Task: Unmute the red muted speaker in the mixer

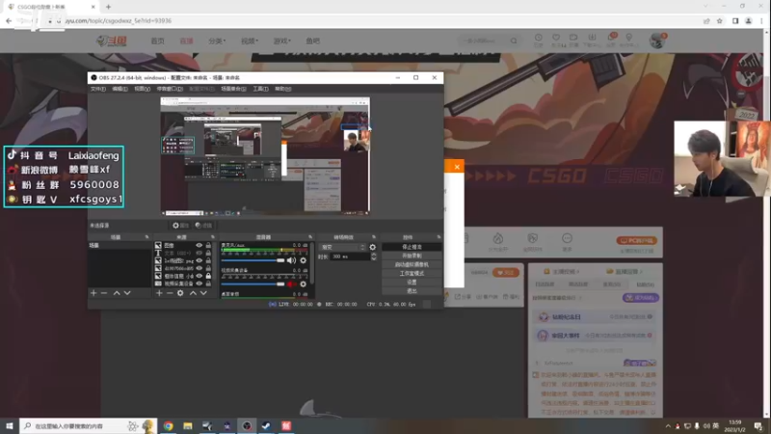Action: [291, 284]
